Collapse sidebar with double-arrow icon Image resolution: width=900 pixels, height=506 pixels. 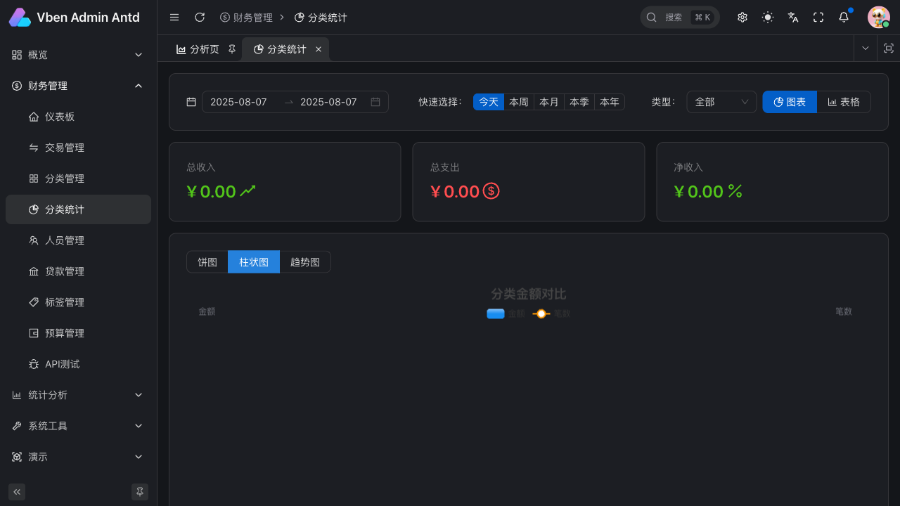coord(17,492)
